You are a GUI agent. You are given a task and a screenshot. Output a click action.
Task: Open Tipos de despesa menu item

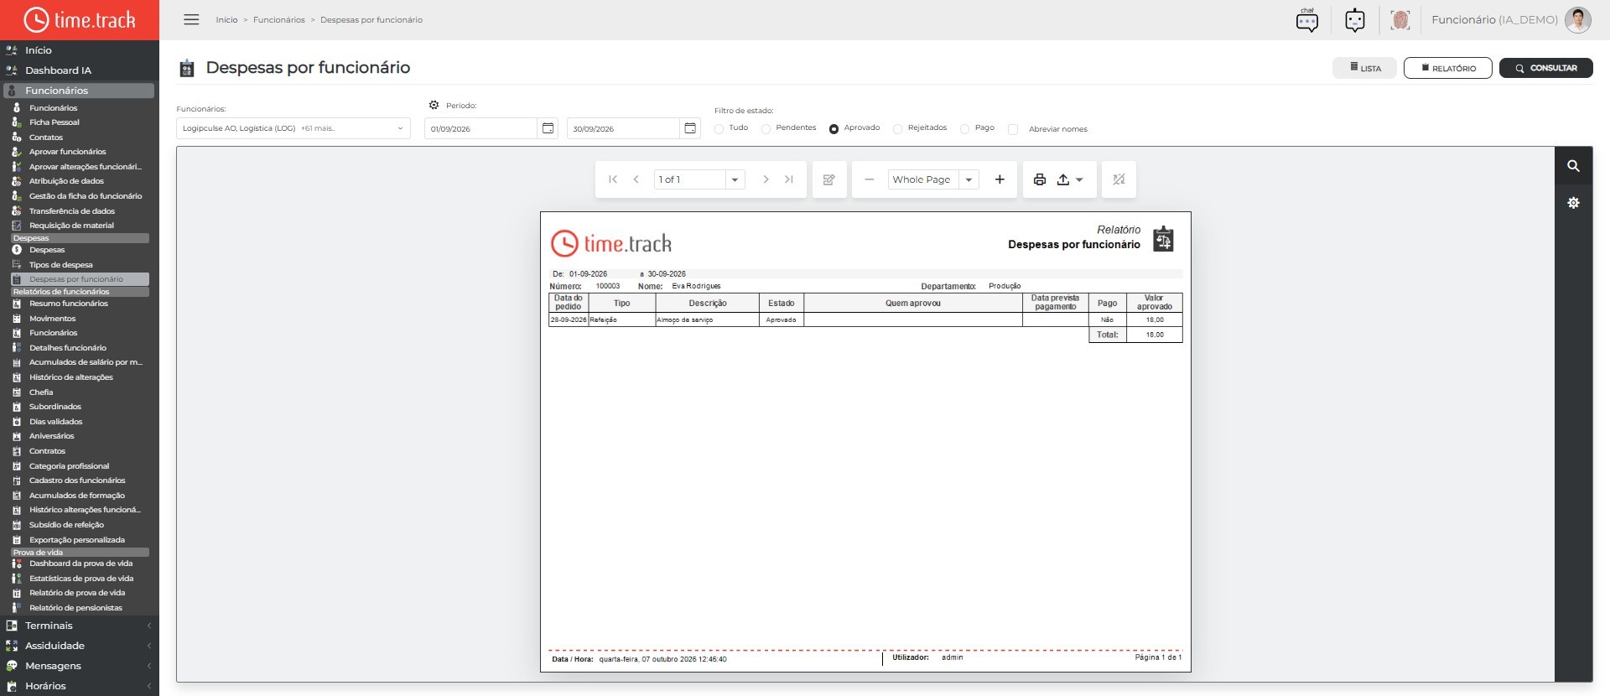click(60, 265)
